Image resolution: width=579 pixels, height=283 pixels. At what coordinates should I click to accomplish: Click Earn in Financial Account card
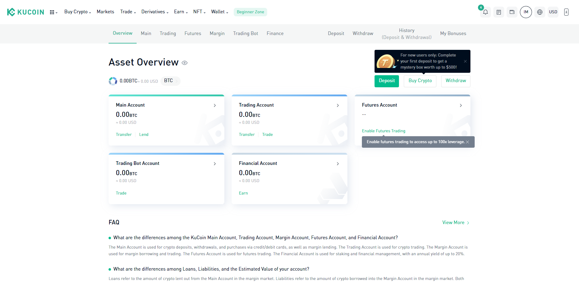tap(243, 193)
